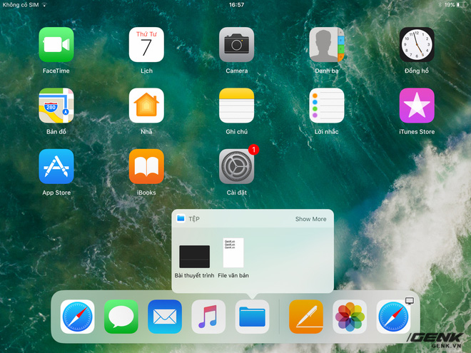Open the Đồng hồ clock app
The width and height of the screenshot is (471, 353).
(x=417, y=44)
